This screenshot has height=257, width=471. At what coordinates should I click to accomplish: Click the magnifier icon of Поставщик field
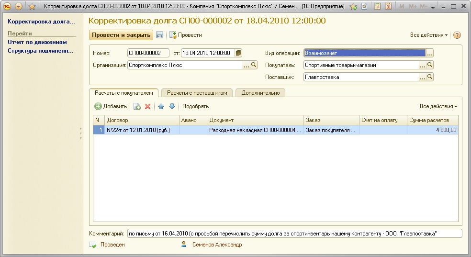point(430,77)
